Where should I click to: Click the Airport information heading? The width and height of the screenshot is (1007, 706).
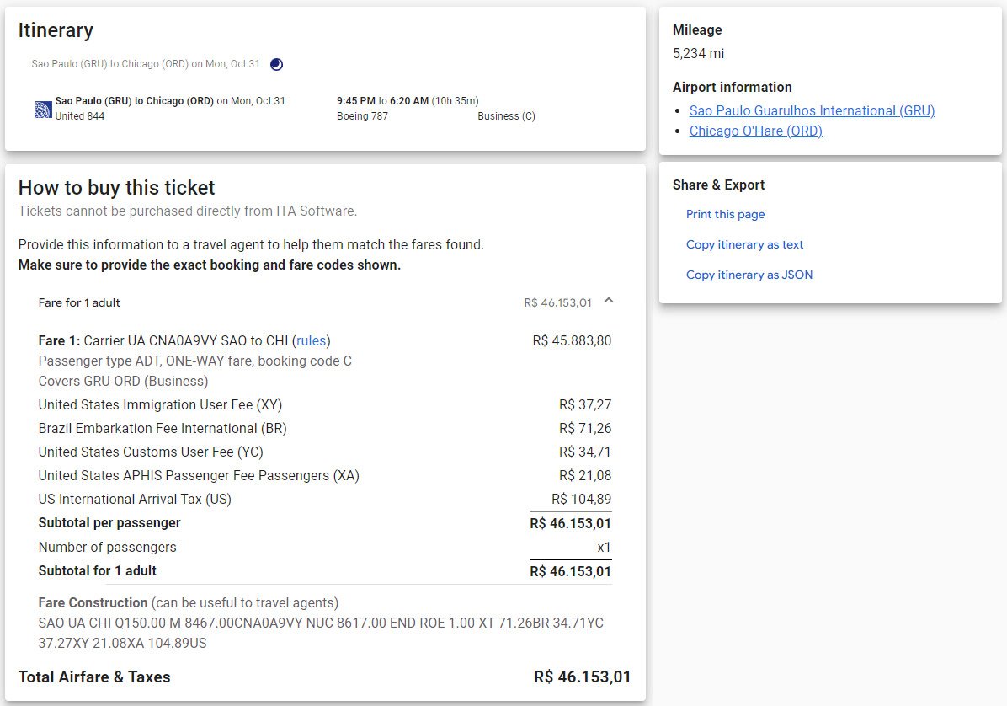click(x=733, y=88)
